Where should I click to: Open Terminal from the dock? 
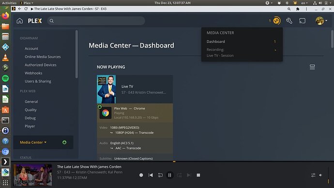5,120
